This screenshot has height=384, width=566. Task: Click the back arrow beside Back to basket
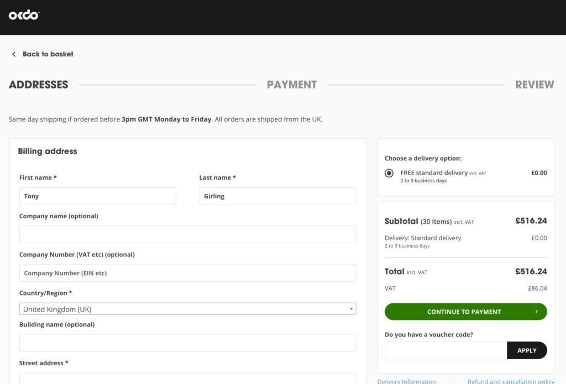14,54
